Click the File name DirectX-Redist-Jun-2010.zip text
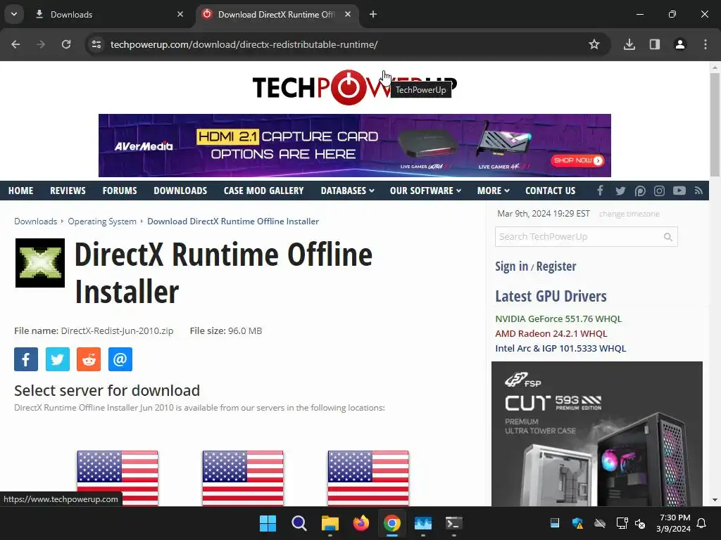721x540 pixels. 94,330
